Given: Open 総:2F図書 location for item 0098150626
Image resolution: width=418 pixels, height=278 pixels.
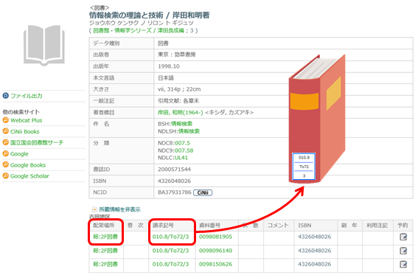Looking at the screenshot, I should click(x=105, y=264).
